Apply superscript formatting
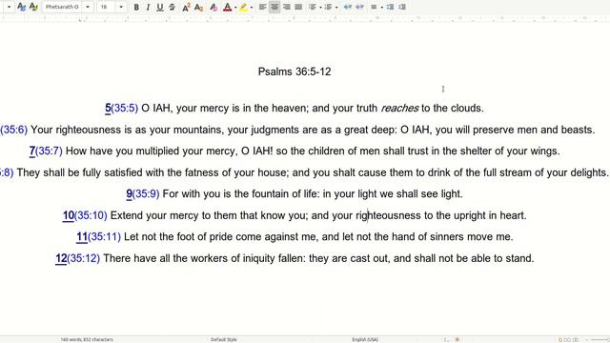 pos(186,7)
